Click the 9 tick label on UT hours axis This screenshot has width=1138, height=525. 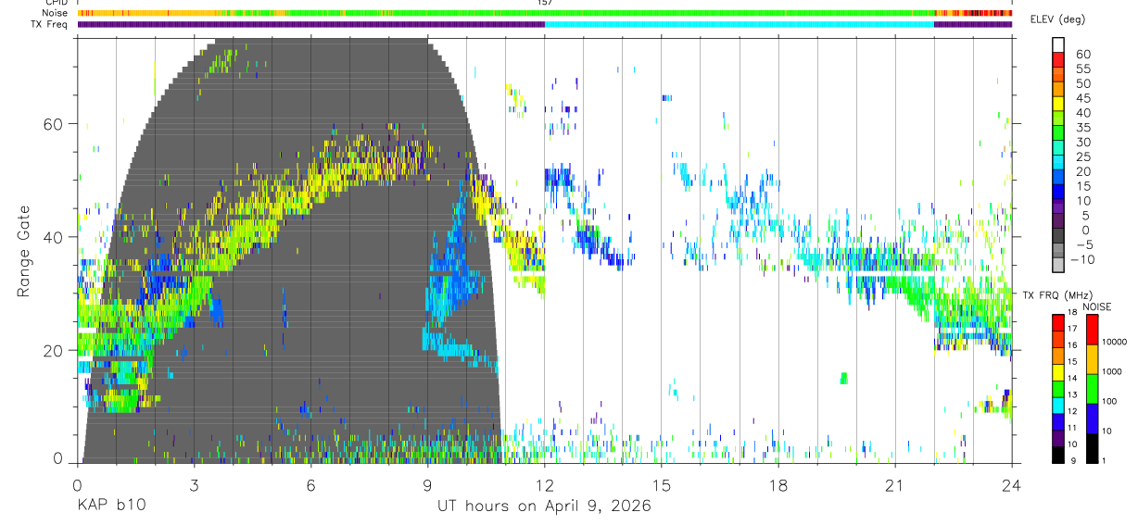427,485
